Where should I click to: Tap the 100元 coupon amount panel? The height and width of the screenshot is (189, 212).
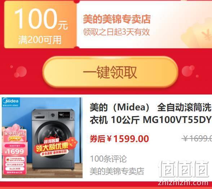click(40, 25)
